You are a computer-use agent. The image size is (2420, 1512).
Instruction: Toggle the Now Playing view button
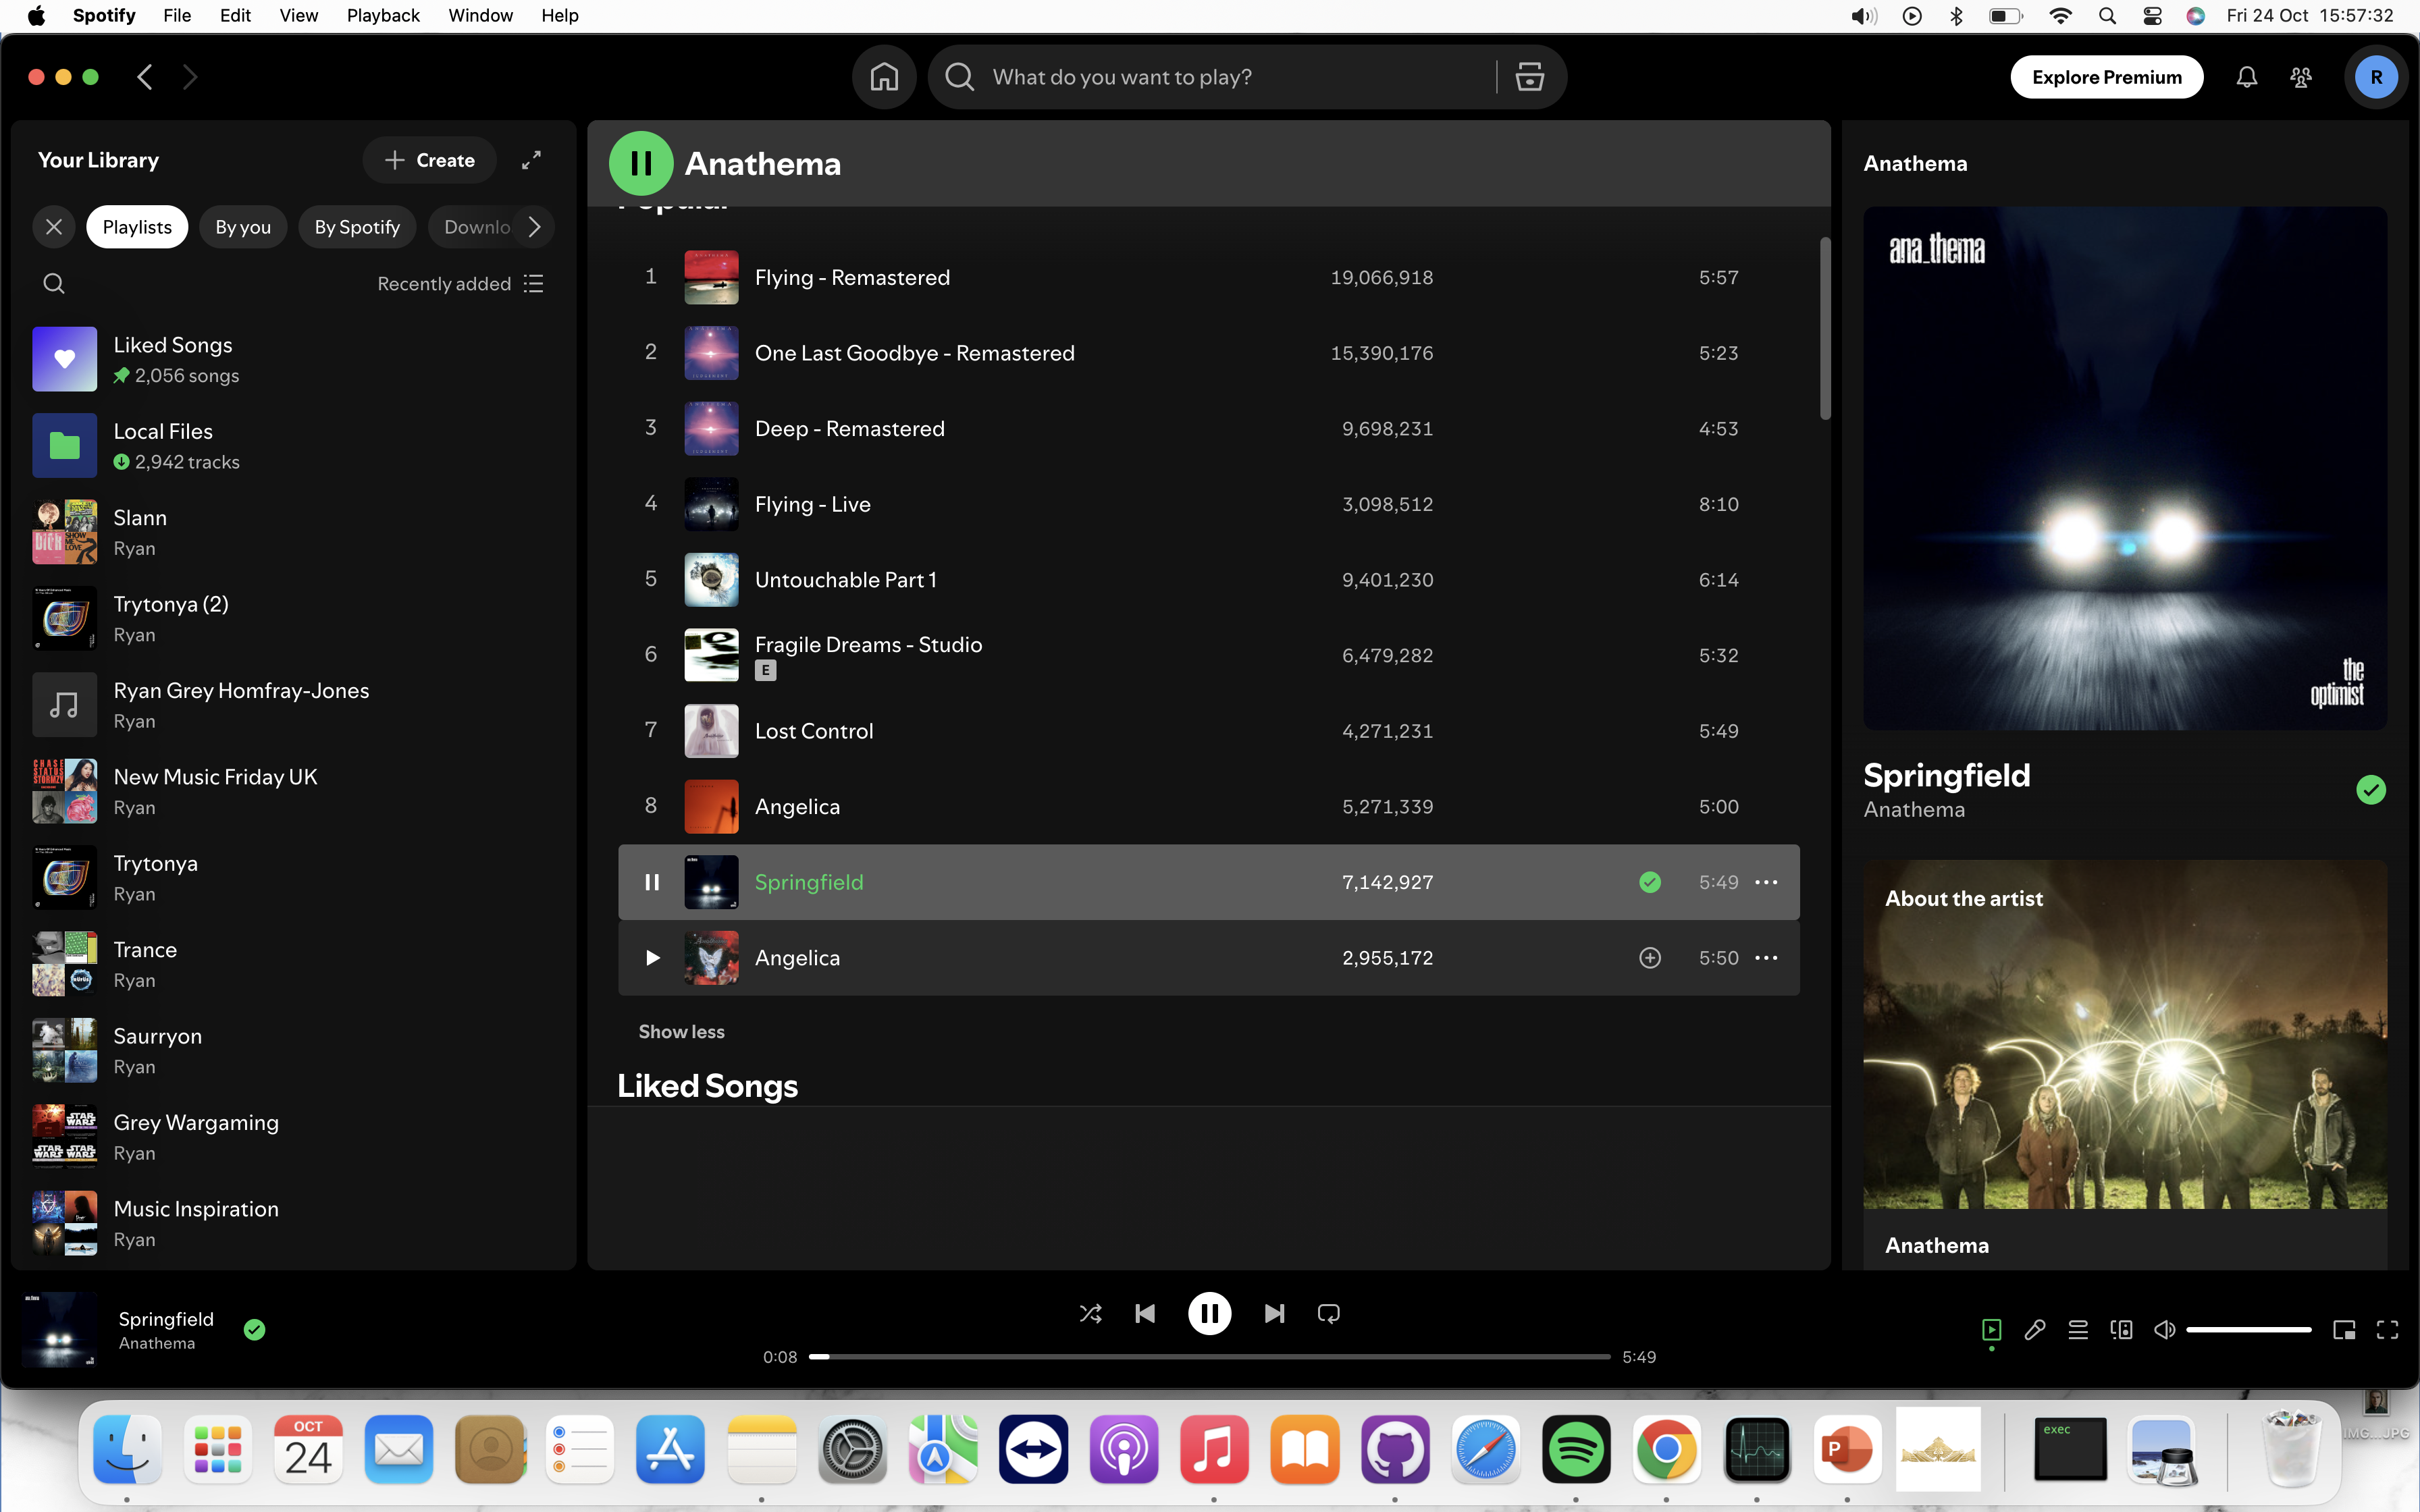(x=1991, y=1329)
